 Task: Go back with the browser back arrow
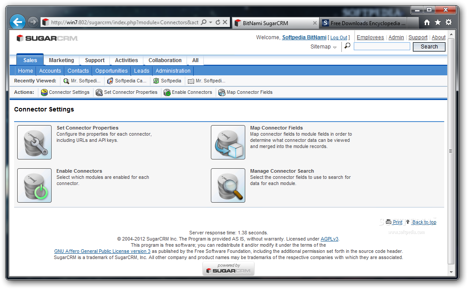(x=17, y=22)
